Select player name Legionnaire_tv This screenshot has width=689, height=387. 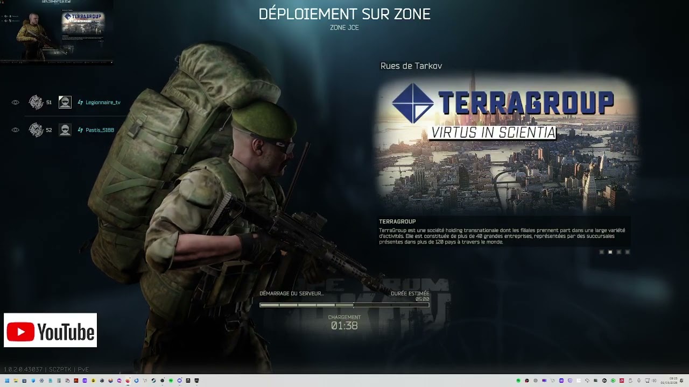(103, 102)
